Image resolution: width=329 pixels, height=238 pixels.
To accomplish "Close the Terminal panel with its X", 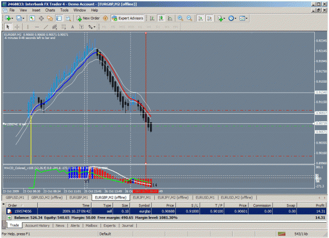I will coord(3,204).
